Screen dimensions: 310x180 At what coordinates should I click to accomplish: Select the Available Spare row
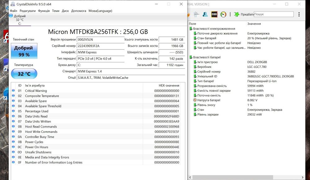pyautogui.click(x=95, y=101)
